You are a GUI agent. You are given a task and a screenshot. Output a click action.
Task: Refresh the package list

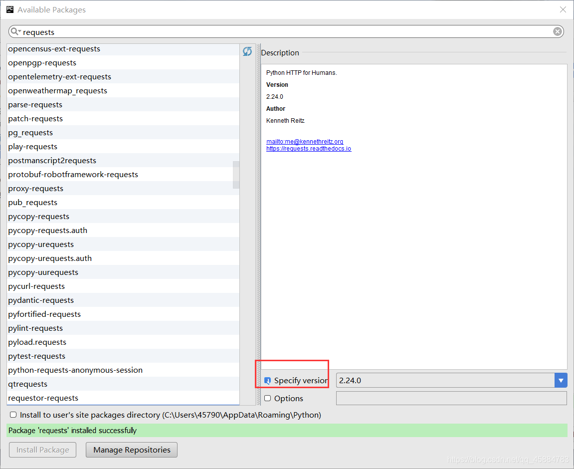[x=247, y=51]
